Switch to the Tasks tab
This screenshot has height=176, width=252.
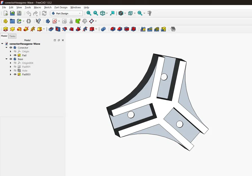pyautogui.click(x=12, y=36)
